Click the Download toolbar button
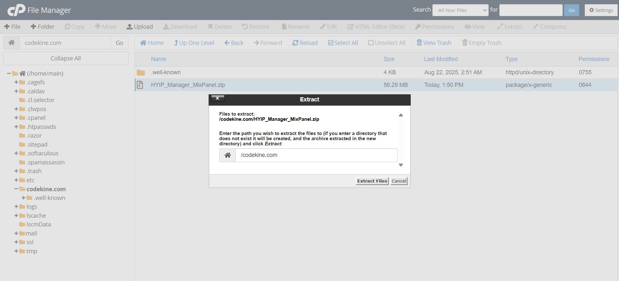 click(x=180, y=26)
